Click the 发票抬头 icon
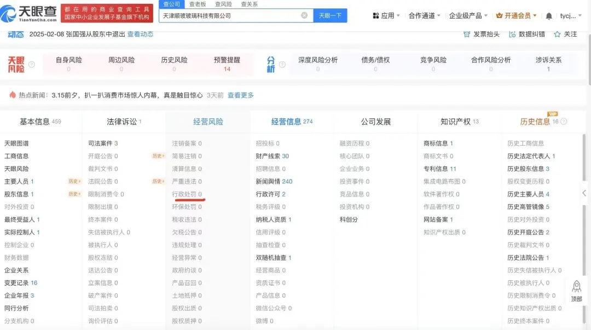 [467, 34]
